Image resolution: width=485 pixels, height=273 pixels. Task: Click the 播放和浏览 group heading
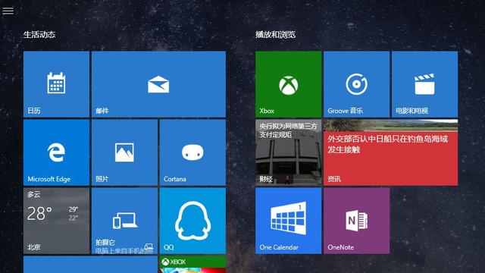275,34
